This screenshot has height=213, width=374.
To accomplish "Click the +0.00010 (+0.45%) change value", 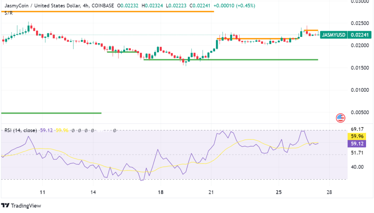I will (x=227, y=5).
